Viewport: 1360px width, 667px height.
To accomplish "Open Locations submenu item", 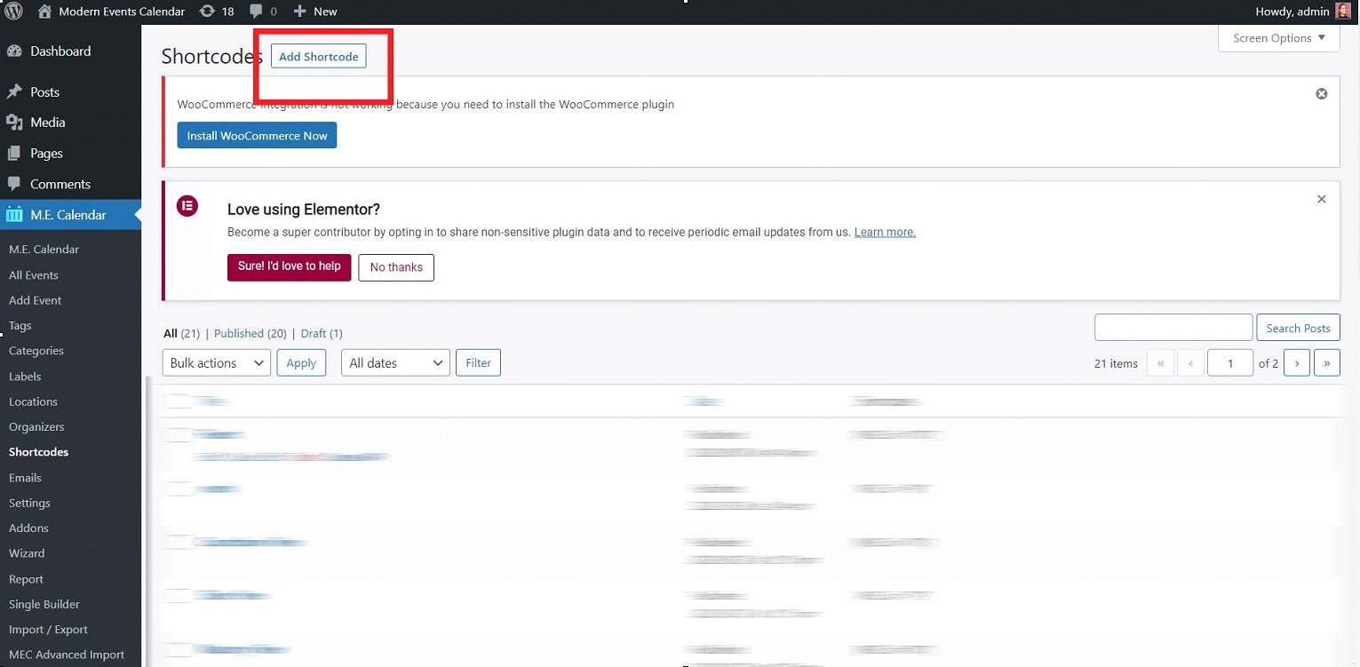I will click(x=33, y=401).
